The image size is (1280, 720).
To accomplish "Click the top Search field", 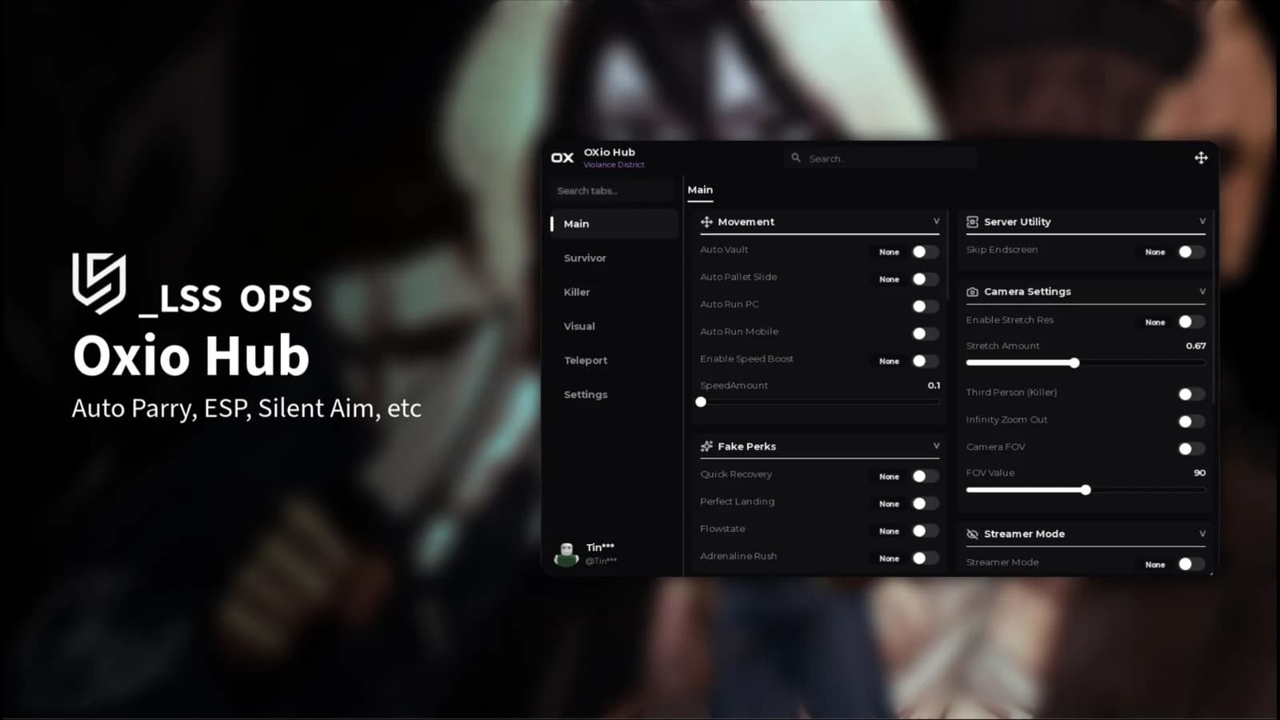I will pyautogui.click(x=880, y=158).
